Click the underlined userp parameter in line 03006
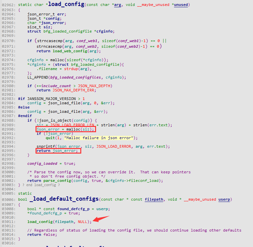This screenshot has width=253, height=247. pyautogui.click(x=224, y=199)
